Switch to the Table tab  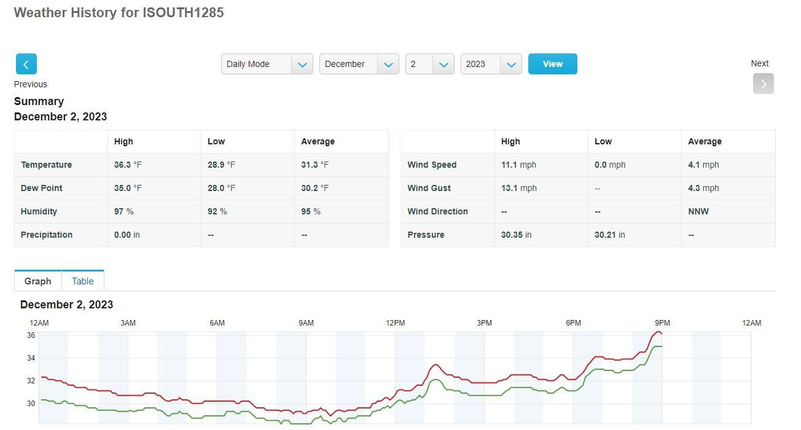pyautogui.click(x=82, y=281)
